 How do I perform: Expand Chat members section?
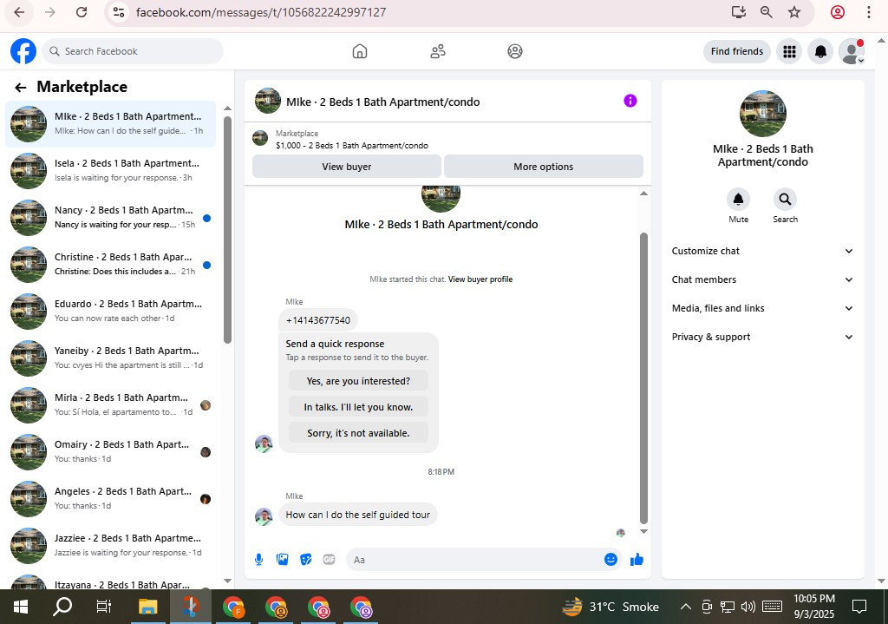[x=762, y=279]
